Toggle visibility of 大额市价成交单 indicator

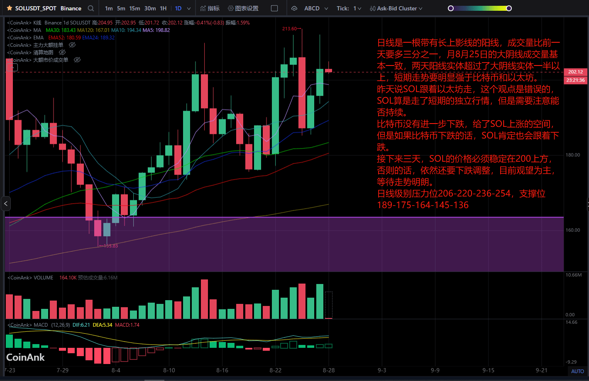click(77, 60)
